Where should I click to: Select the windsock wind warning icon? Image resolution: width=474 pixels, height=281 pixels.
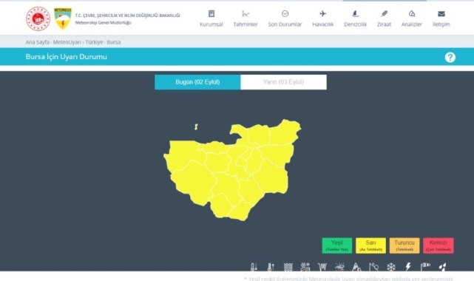(425, 267)
